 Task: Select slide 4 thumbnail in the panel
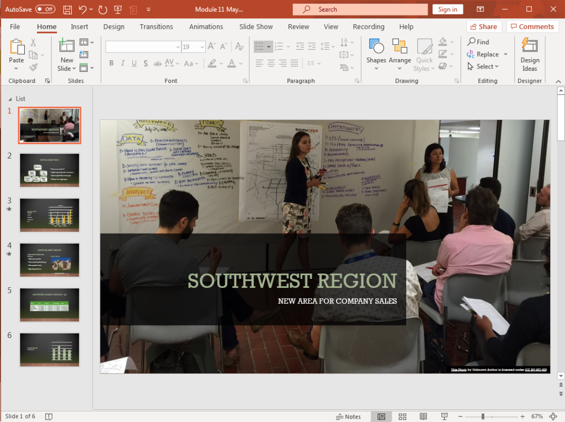coord(49,260)
